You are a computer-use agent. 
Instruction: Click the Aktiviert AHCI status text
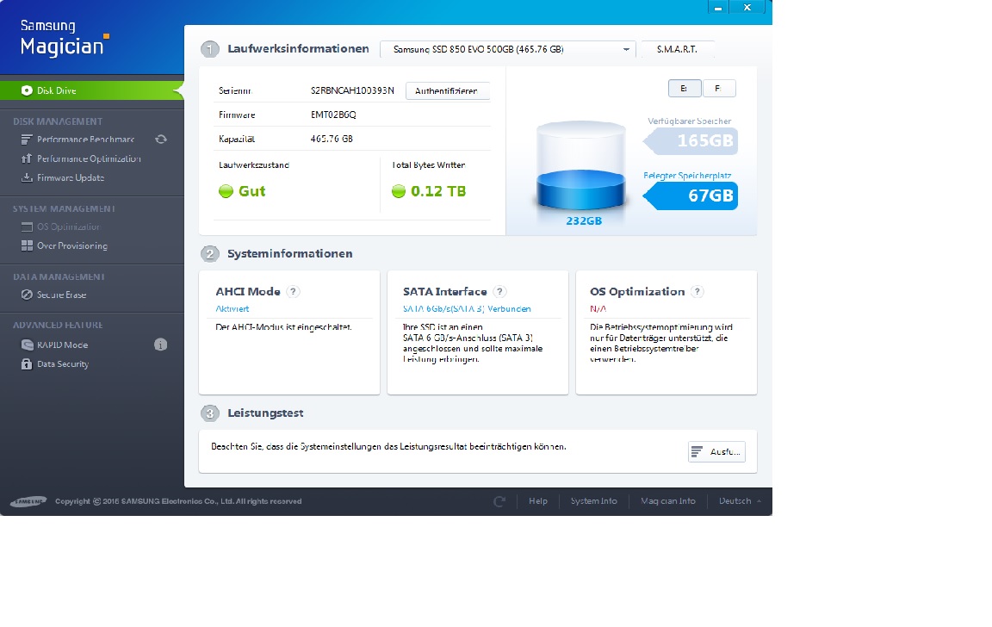tap(232, 308)
